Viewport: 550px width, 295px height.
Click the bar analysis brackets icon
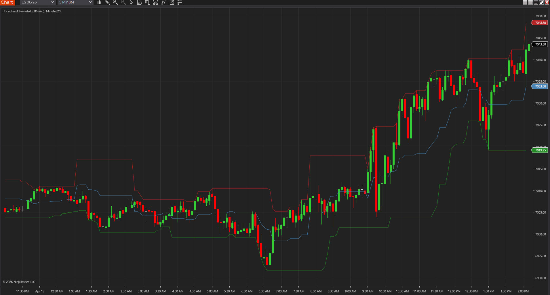pyautogui.click(x=156, y=2)
